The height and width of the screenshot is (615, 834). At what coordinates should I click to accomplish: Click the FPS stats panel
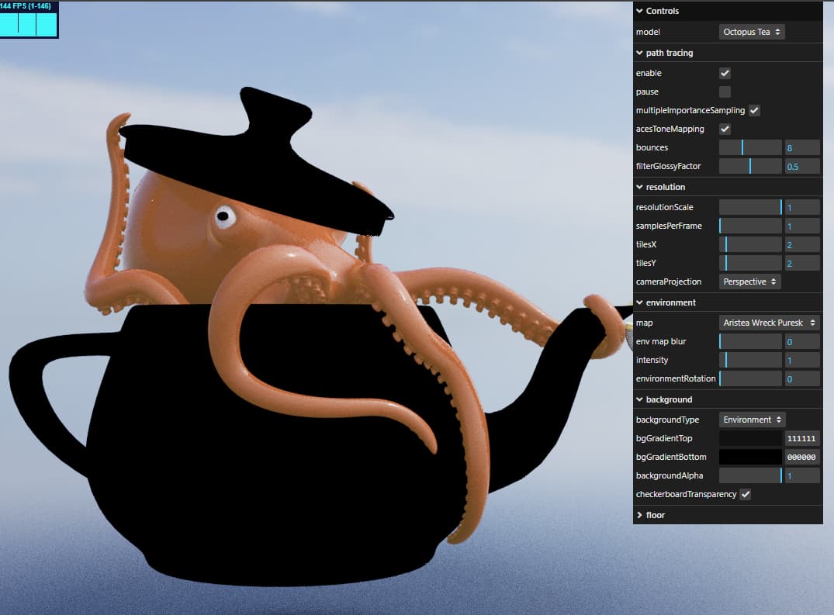tap(29, 19)
